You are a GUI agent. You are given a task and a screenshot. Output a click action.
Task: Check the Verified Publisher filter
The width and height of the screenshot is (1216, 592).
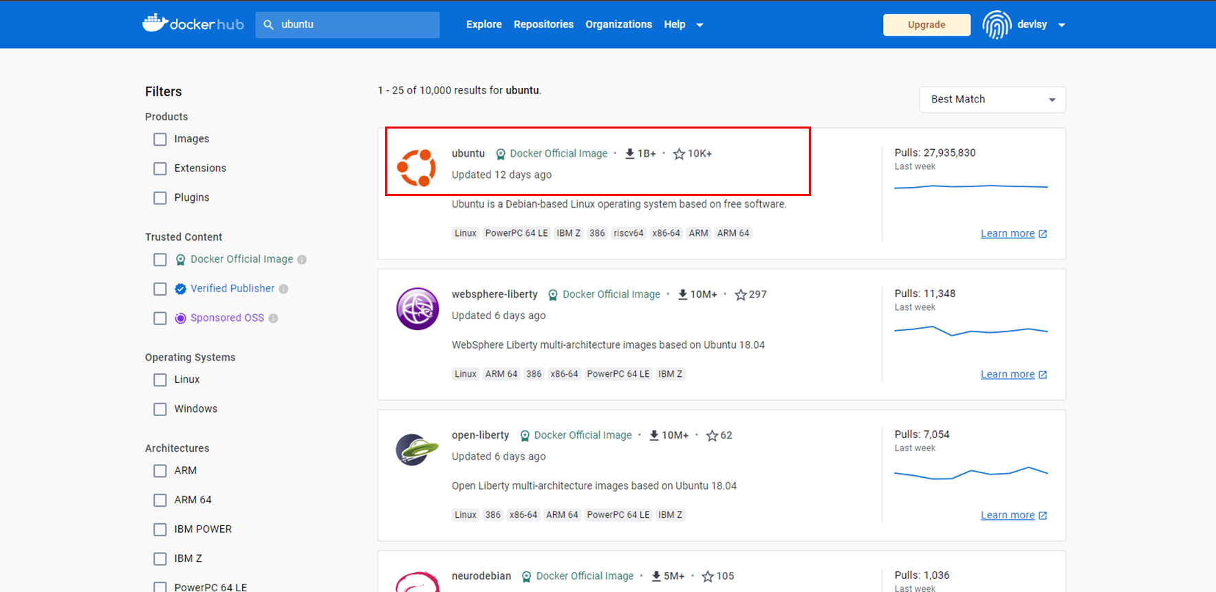click(160, 289)
